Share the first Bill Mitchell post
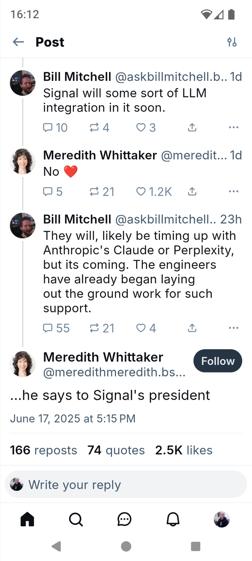Image resolution: width=252 pixels, height=561 pixels. pos(192,128)
